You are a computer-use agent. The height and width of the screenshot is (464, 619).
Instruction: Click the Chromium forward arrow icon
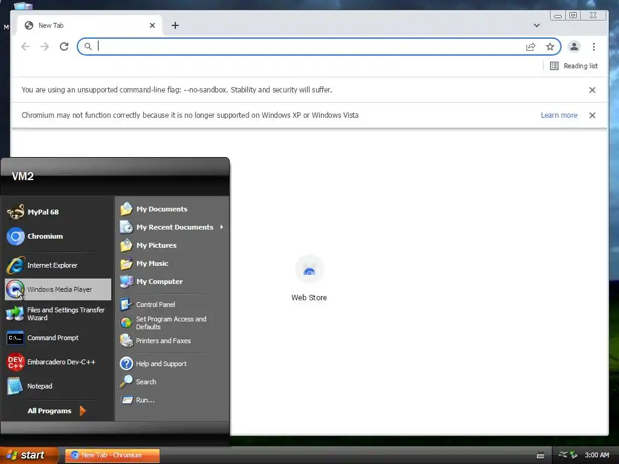[45, 47]
